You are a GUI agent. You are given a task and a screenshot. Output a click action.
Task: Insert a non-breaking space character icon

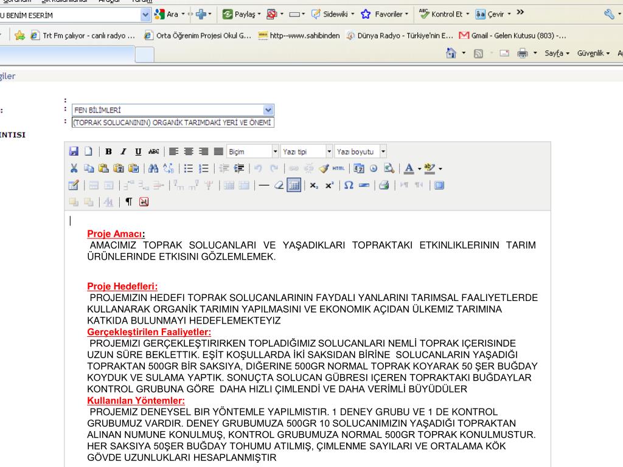[144, 202]
